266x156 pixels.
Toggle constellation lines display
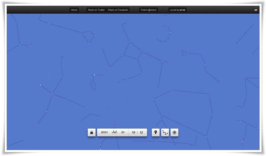coord(165,132)
